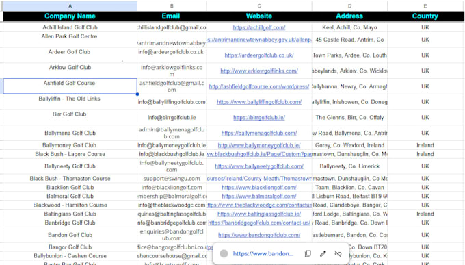Open the antrimandnewtownabbey.gov.uk link

(259, 40)
